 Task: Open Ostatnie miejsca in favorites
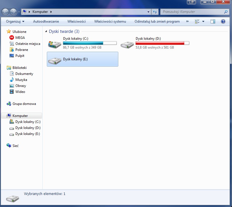28,44
